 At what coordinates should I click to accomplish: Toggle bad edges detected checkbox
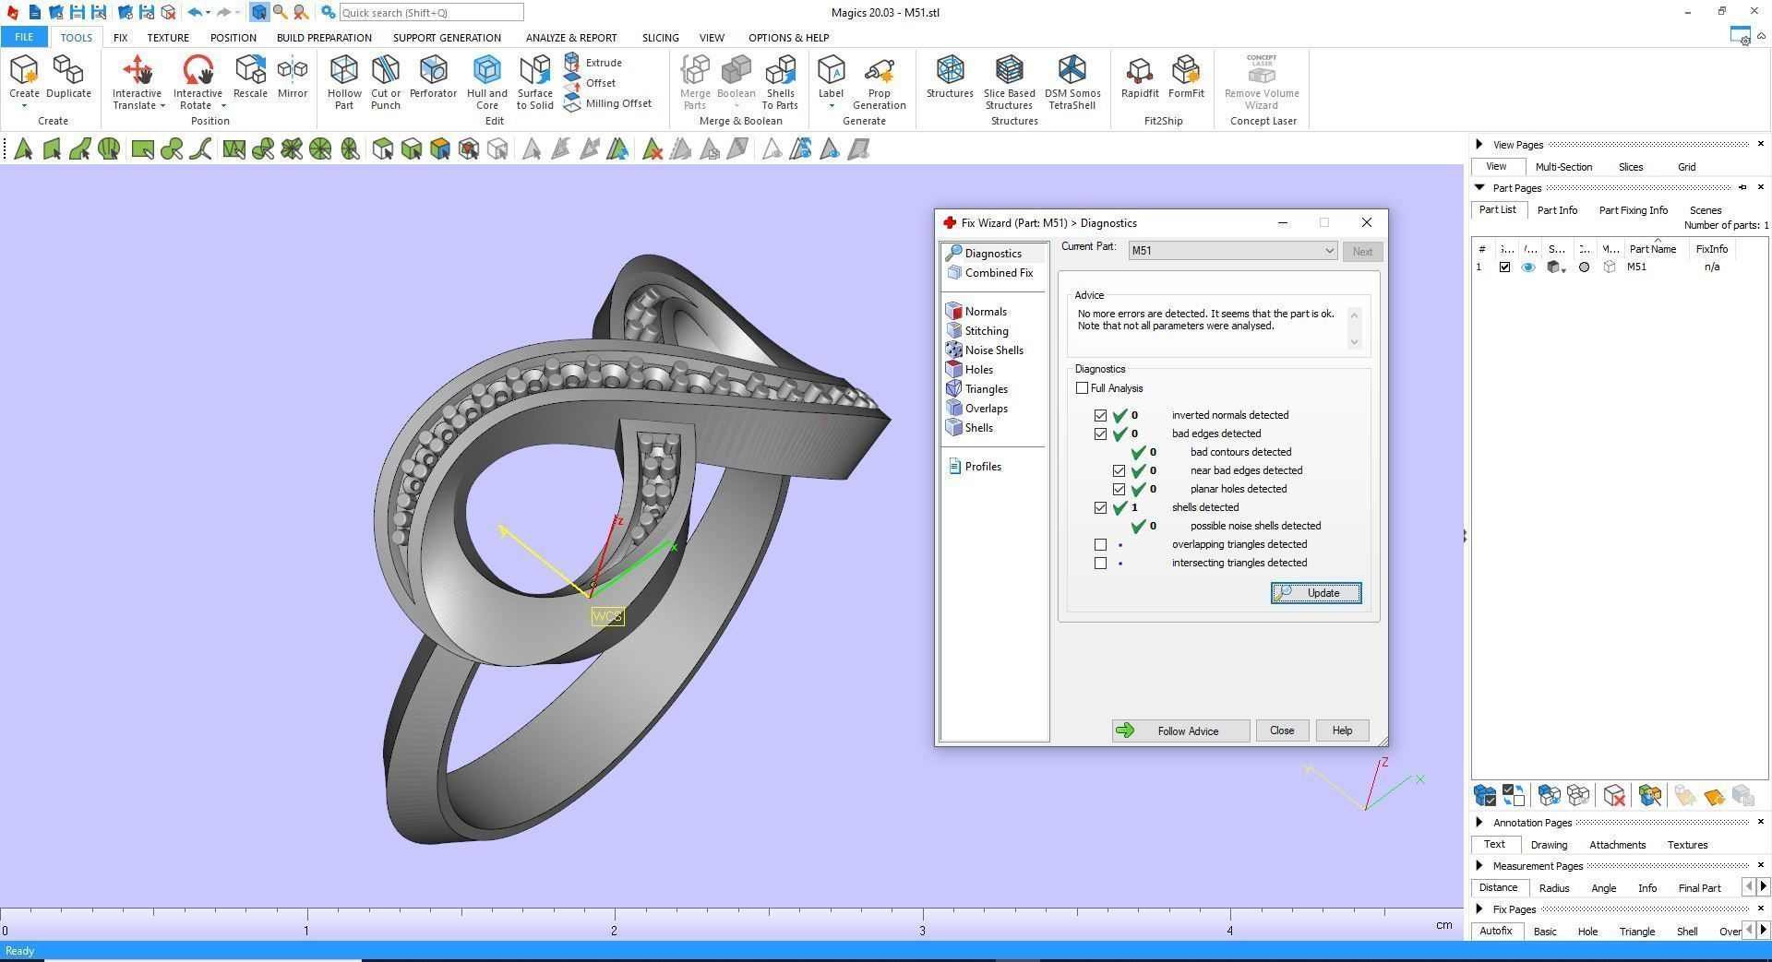1100,434
